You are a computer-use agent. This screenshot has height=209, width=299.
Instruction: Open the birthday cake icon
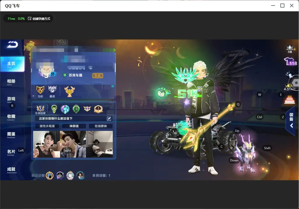click(x=289, y=100)
